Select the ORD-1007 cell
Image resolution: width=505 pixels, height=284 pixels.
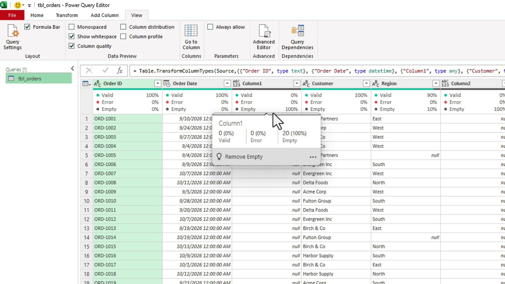tap(128, 174)
